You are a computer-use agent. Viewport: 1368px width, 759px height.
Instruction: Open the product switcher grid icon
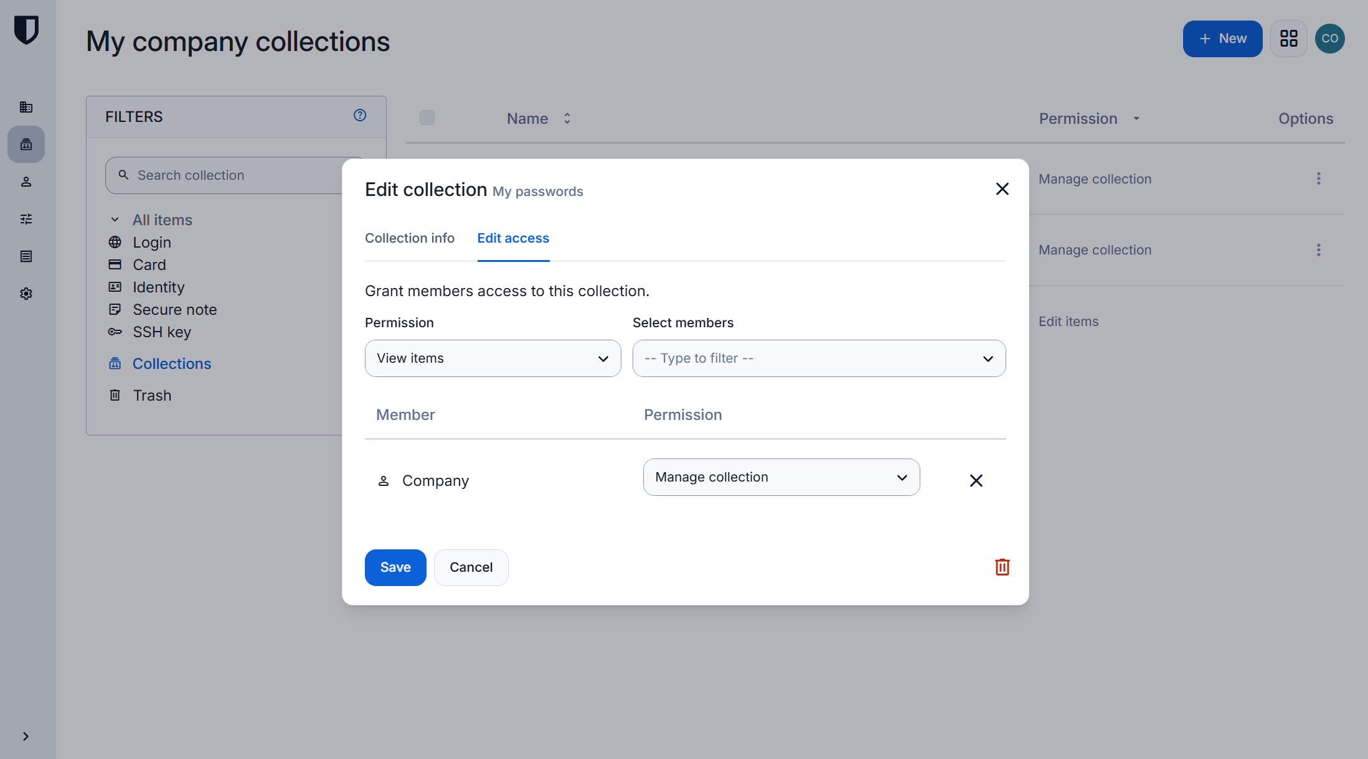tap(1289, 39)
